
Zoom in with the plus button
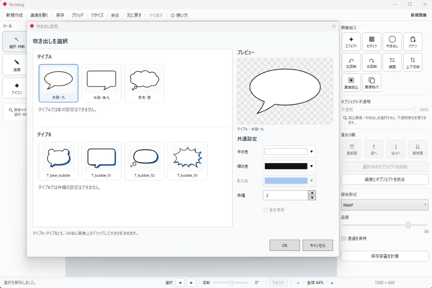[332, 283]
